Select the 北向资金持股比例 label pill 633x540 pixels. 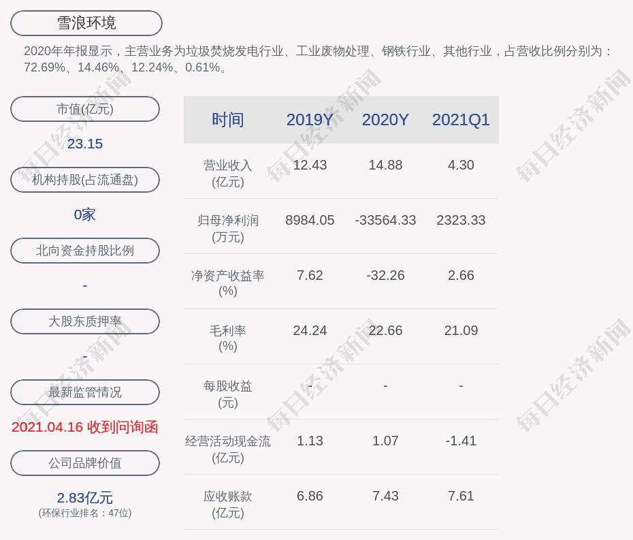(85, 251)
